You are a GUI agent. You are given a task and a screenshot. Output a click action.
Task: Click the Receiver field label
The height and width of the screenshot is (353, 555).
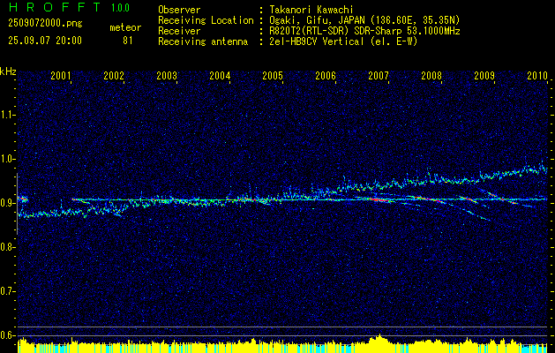tap(179, 31)
